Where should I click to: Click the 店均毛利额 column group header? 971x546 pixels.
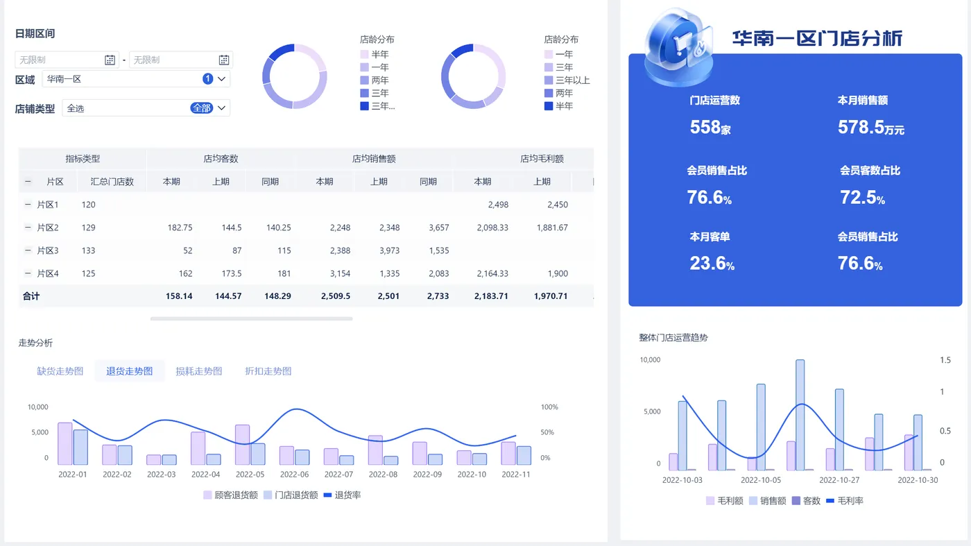pyautogui.click(x=542, y=159)
